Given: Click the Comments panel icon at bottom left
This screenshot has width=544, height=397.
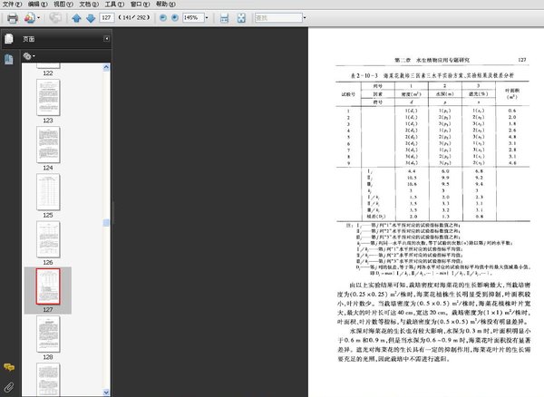Looking at the screenshot, I should pyautogui.click(x=9, y=367).
